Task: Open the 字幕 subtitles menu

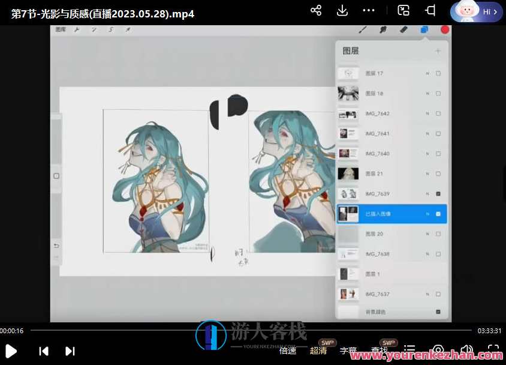Action: pyautogui.click(x=348, y=350)
